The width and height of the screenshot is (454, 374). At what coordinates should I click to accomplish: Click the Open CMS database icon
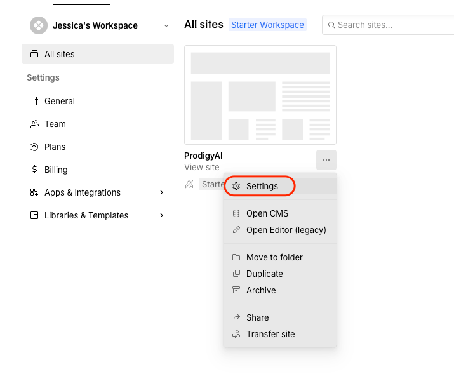click(236, 213)
